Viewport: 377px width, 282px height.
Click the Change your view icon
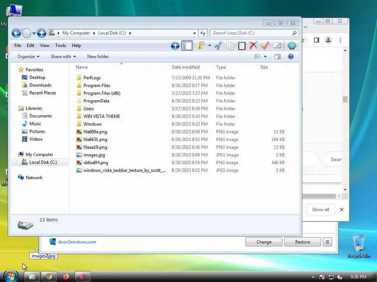pyautogui.click(x=257, y=57)
